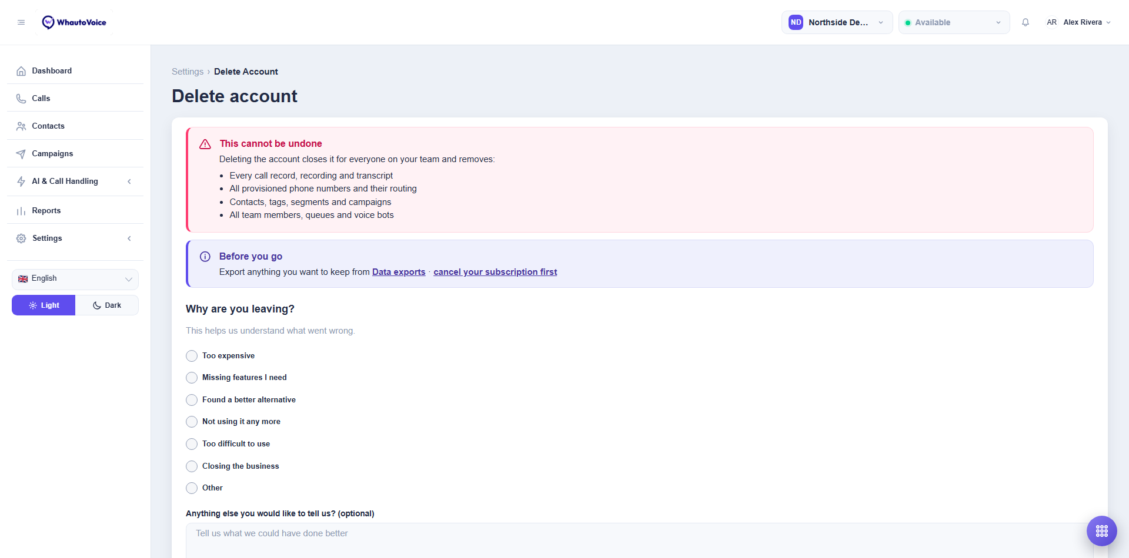The height and width of the screenshot is (558, 1129).
Task: Click cancel your subscription first link
Action: (x=495, y=272)
